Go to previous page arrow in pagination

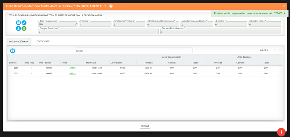[274, 50]
